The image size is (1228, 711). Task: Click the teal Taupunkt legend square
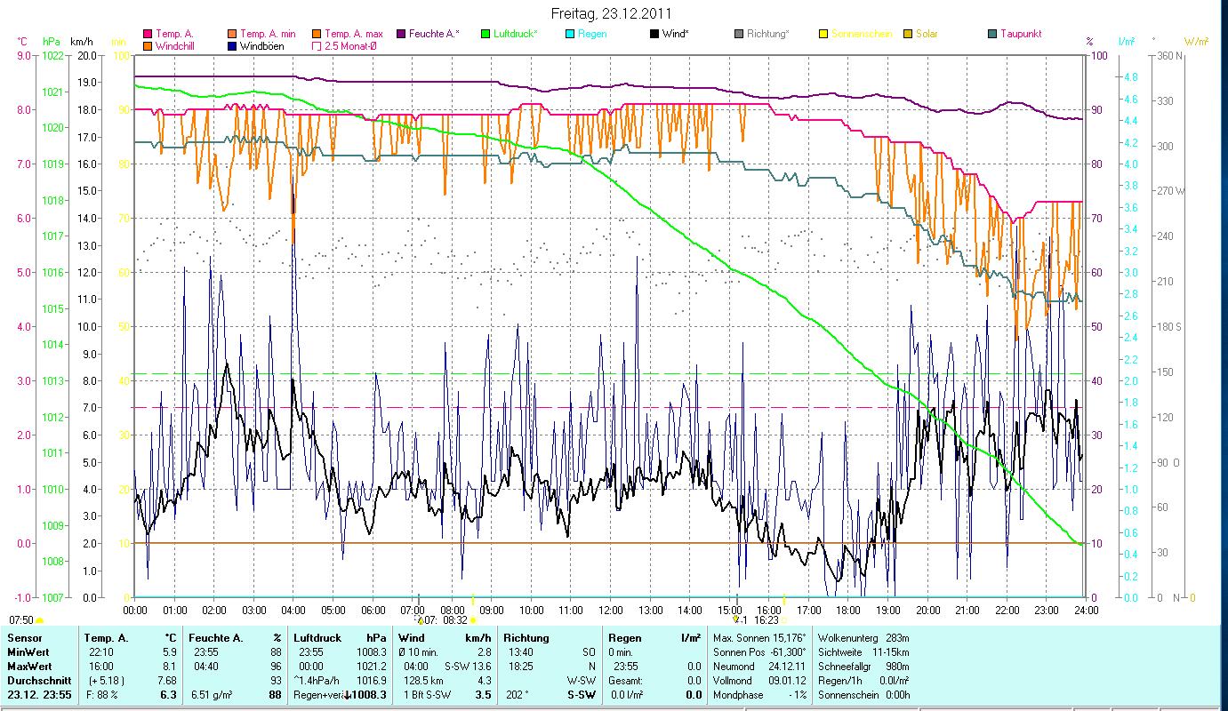click(x=992, y=35)
